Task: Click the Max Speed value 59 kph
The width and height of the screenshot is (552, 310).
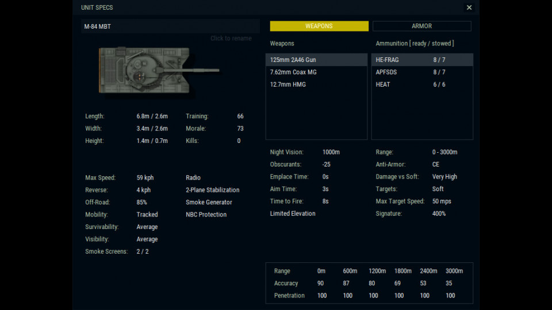Action: click(145, 177)
